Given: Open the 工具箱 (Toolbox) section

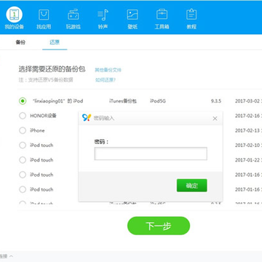Looking at the screenshot, I should tap(162, 18).
